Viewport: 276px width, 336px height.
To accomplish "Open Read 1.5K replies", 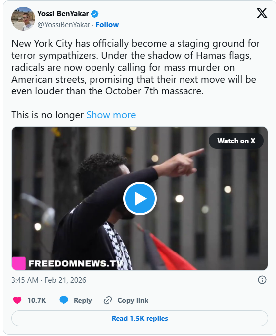I will tap(140, 318).
